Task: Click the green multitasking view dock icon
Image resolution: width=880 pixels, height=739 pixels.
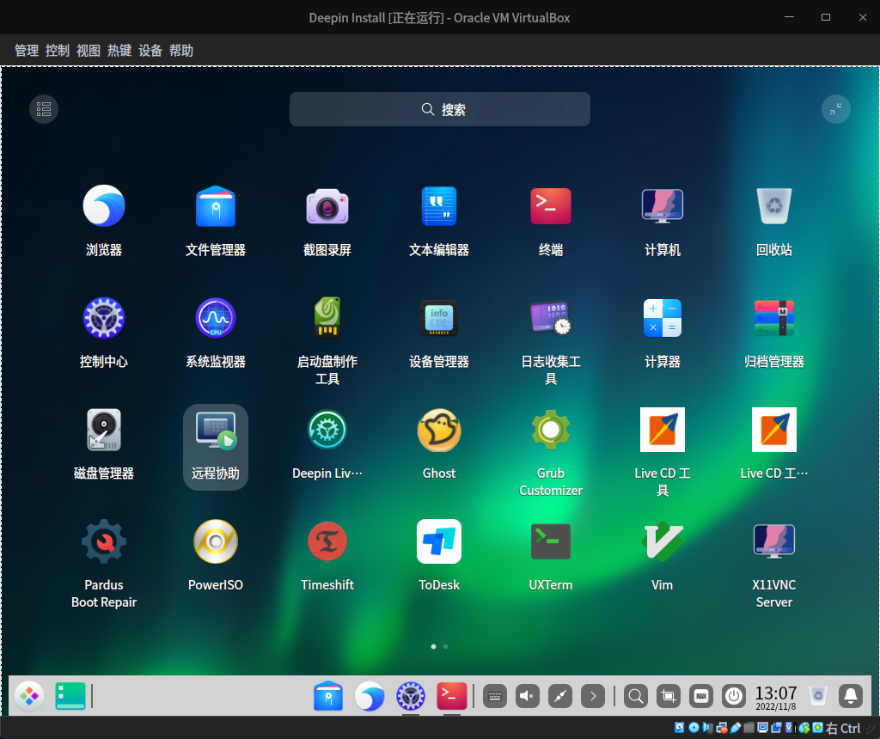Action: [70, 696]
